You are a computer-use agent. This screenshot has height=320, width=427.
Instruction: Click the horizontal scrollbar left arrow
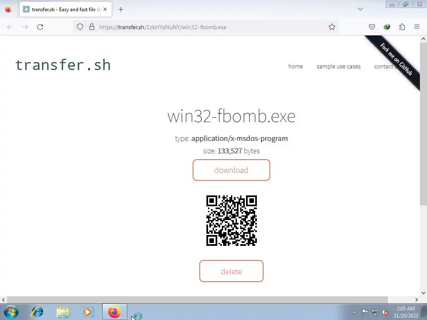pos(3,300)
